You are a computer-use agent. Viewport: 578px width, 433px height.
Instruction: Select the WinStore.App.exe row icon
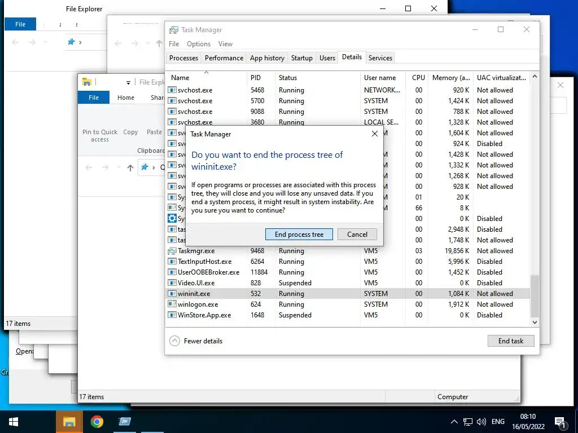(x=172, y=315)
